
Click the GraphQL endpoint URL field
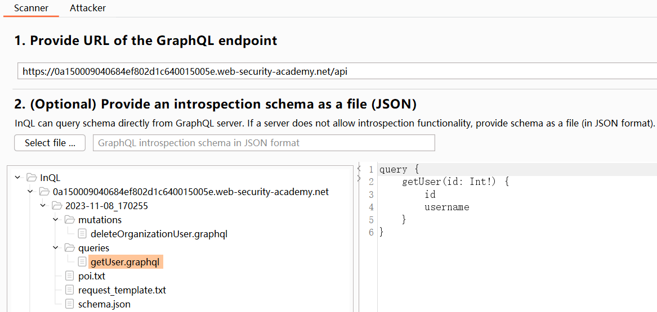[x=338, y=71]
